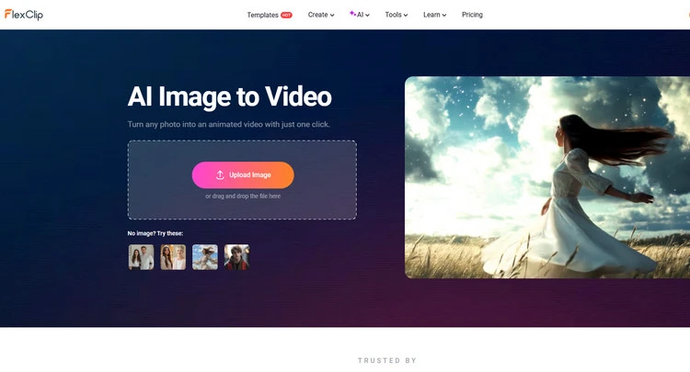Screen dimensions: 690x372
Task: Pick the sample image of man in red jacket
Action: click(236, 257)
